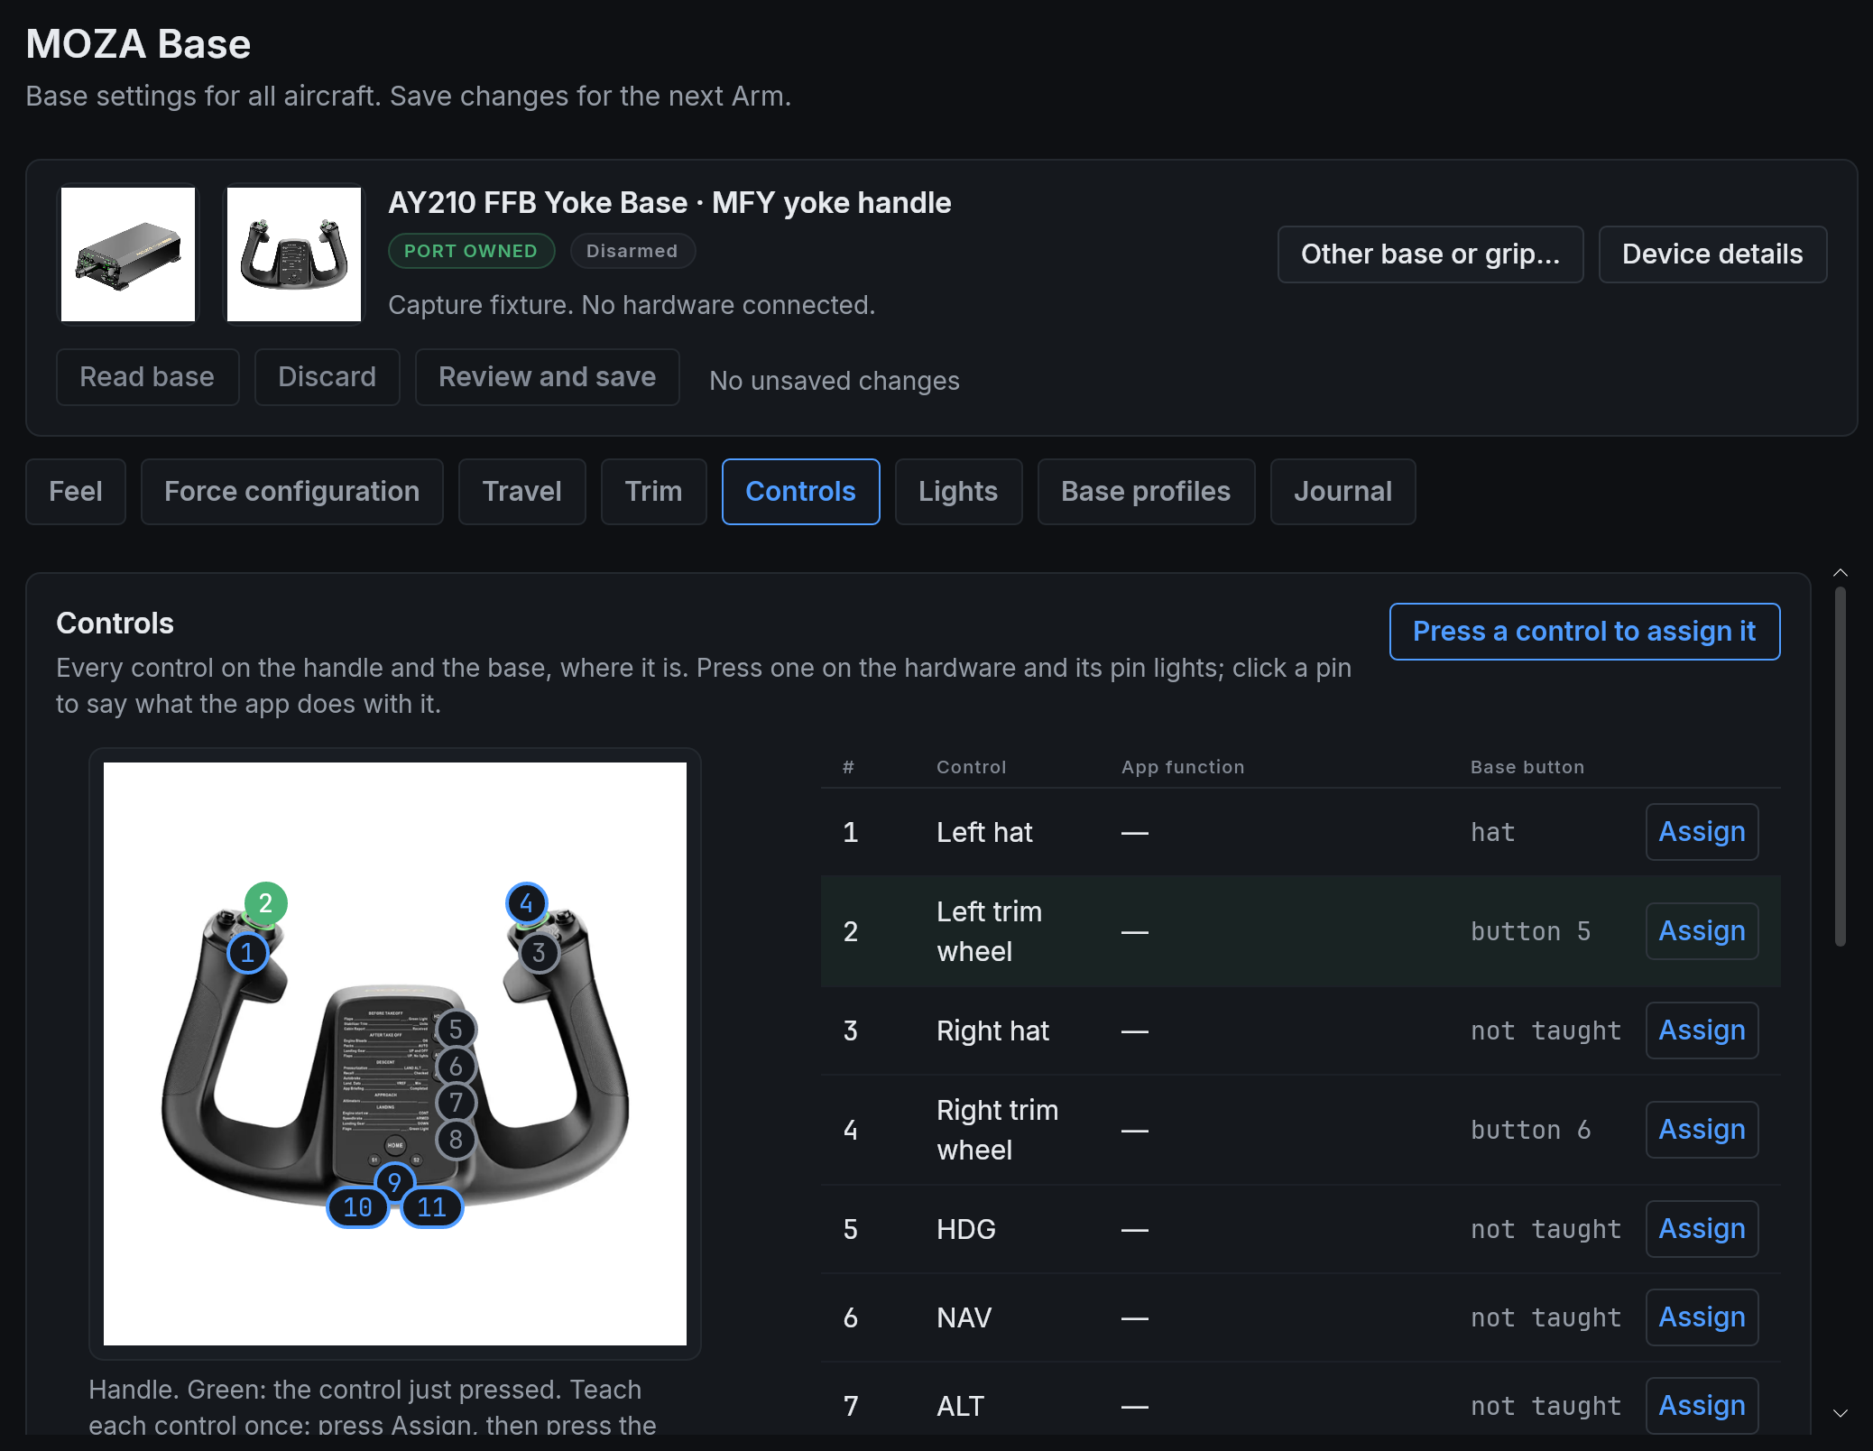The height and width of the screenshot is (1451, 1873).
Task: Open the Force configuration tab
Action: [292, 492]
